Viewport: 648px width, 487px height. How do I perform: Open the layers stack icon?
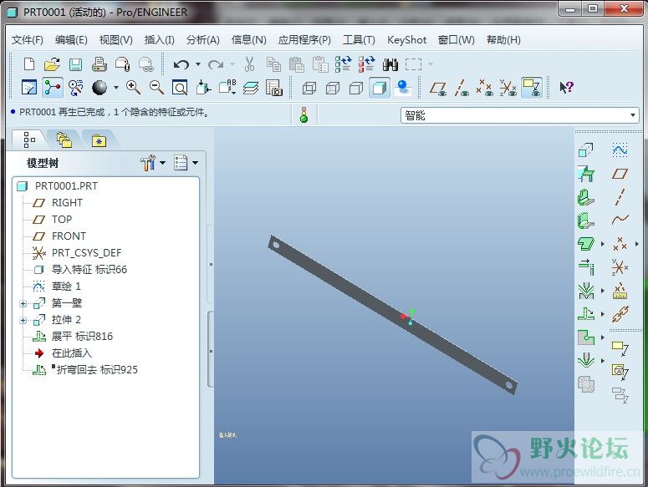[251, 88]
